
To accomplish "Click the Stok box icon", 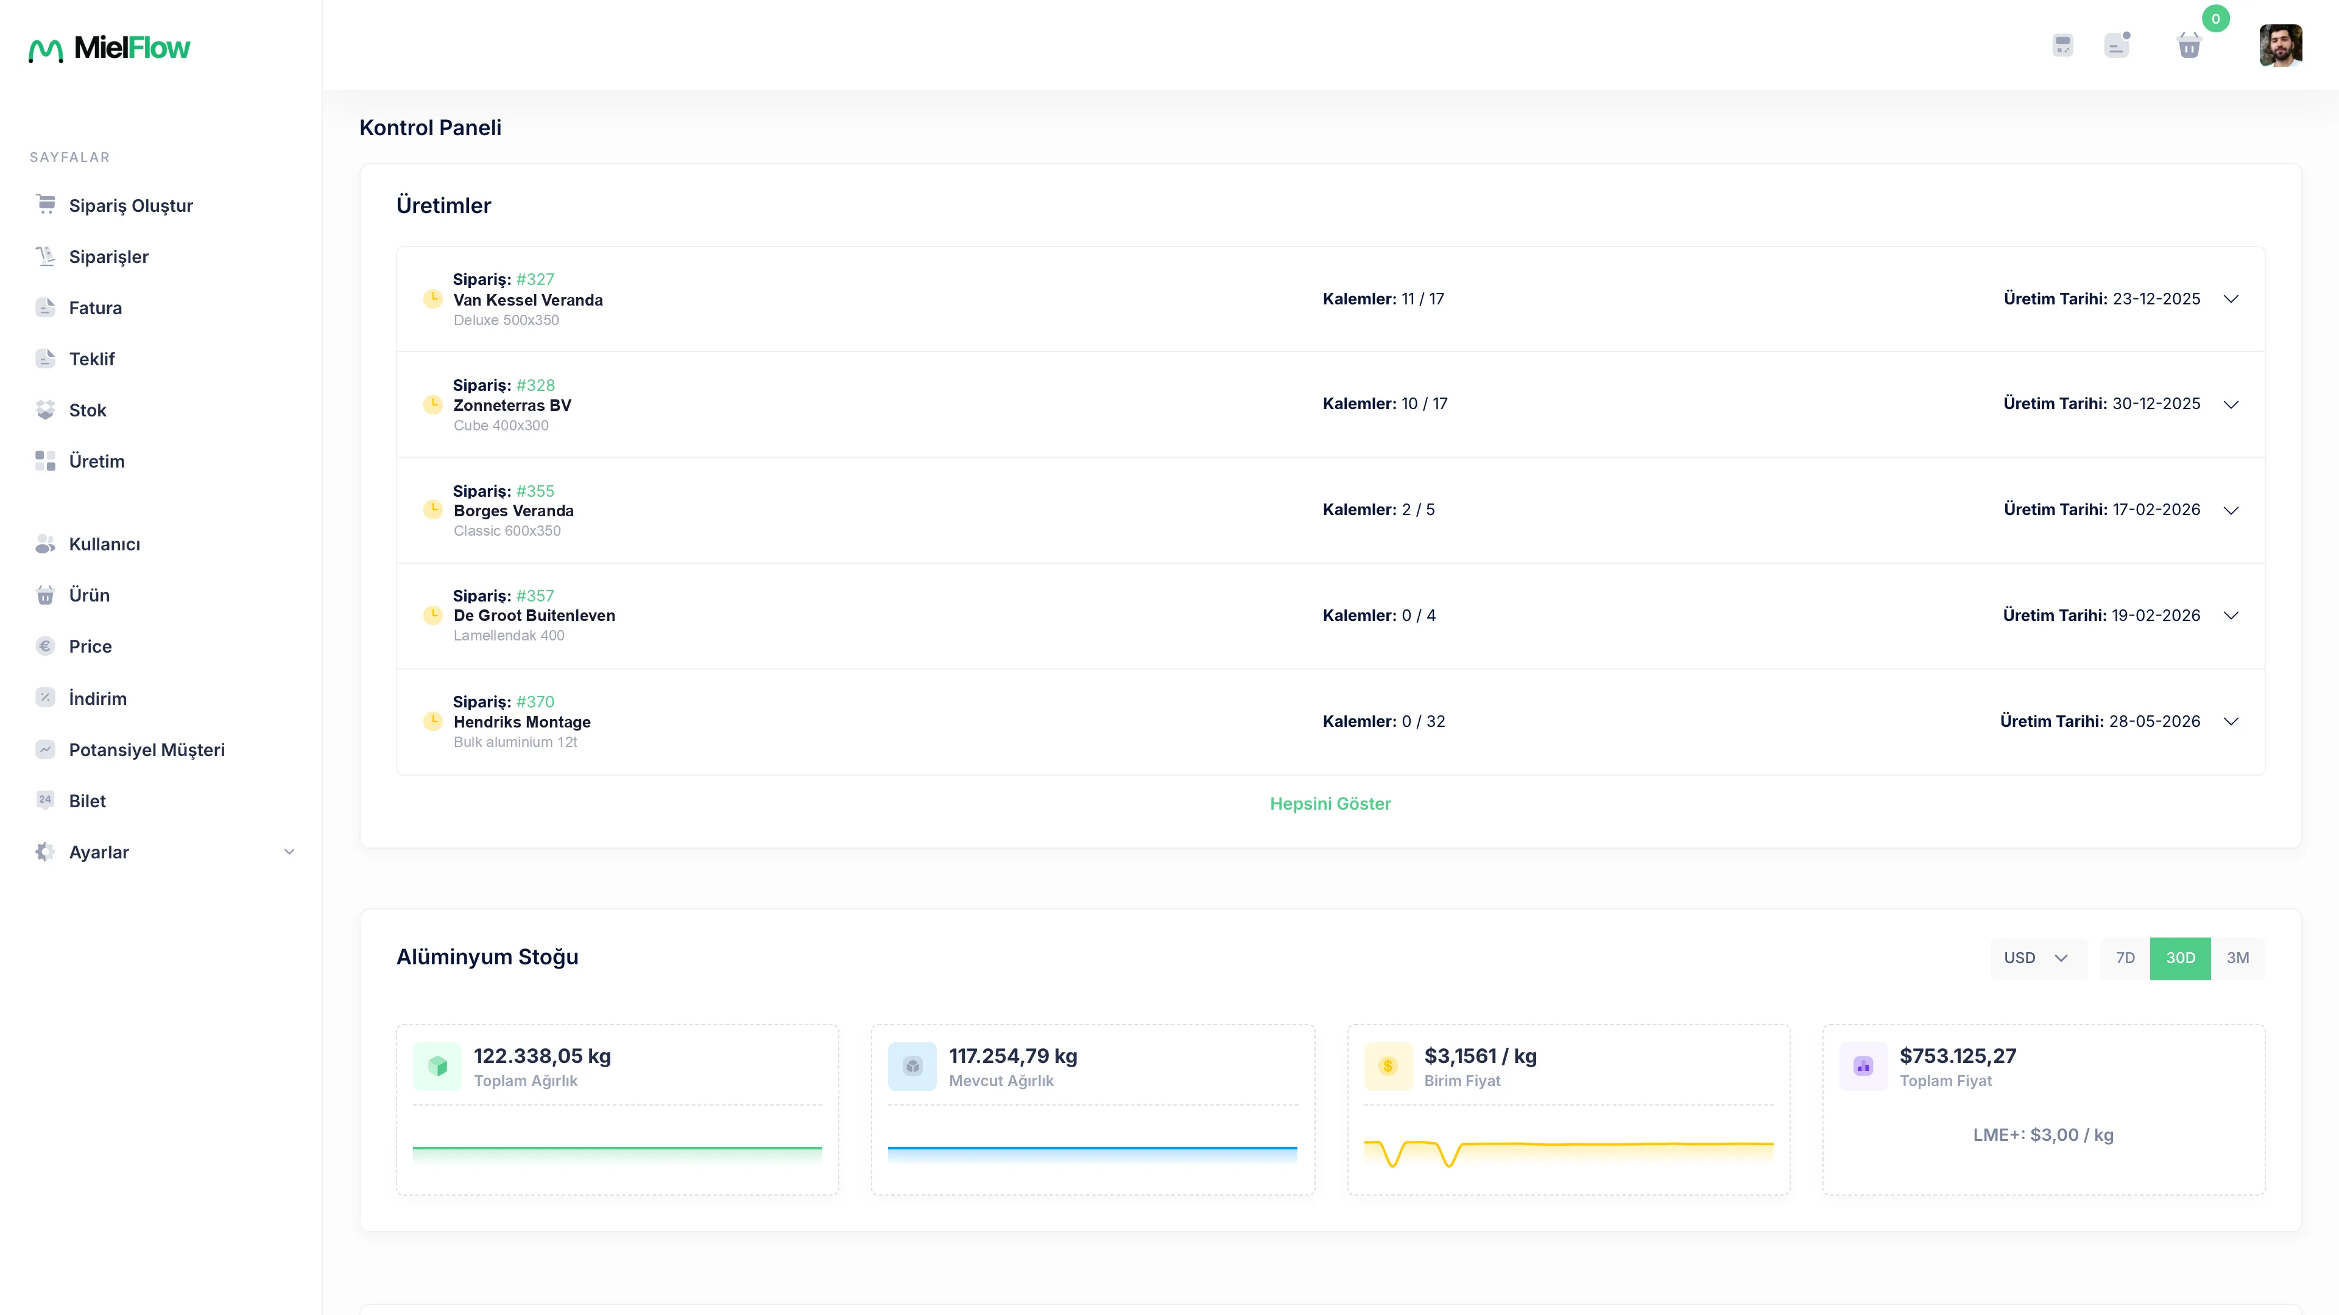I will [x=46, y=409].
